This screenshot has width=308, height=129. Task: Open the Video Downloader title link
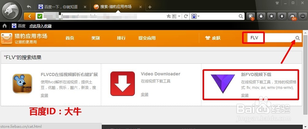tap(160, 74)
